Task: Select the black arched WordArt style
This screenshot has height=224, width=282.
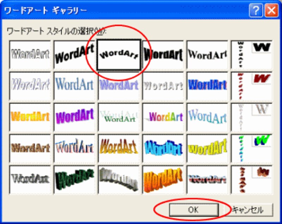Action: pyautogui.click(x=119, y=55)
